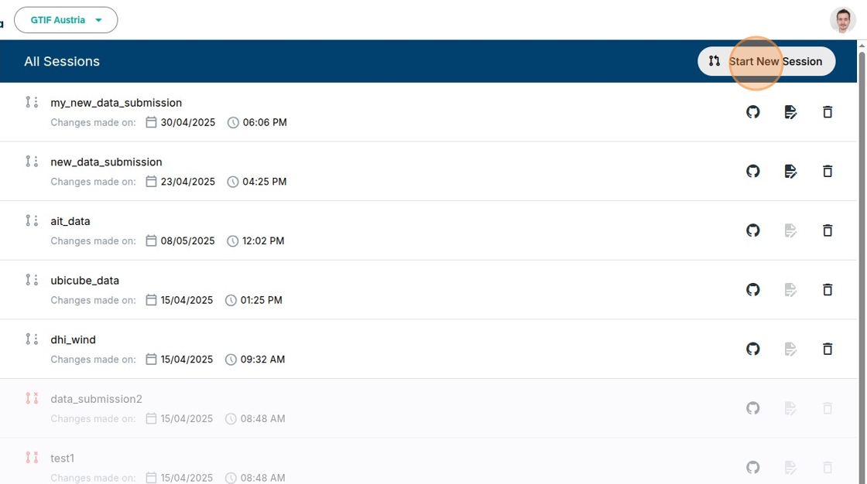Select the dhi_wind session name
Screen dimensions: 867x484
74,339
